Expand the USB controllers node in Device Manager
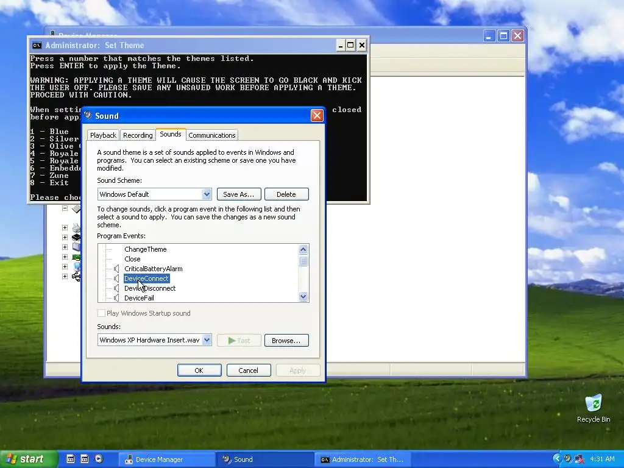 click(65, 276)
